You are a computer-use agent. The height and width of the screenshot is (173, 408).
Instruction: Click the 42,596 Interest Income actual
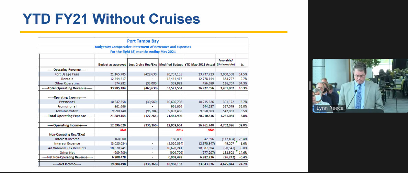click(x=209, y=139)
